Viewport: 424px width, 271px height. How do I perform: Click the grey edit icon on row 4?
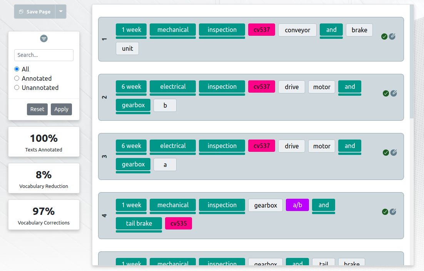point(393,212)
